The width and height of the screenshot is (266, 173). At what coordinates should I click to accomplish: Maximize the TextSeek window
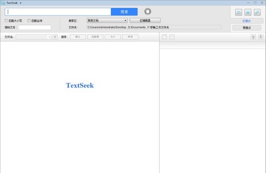(255, 3)
